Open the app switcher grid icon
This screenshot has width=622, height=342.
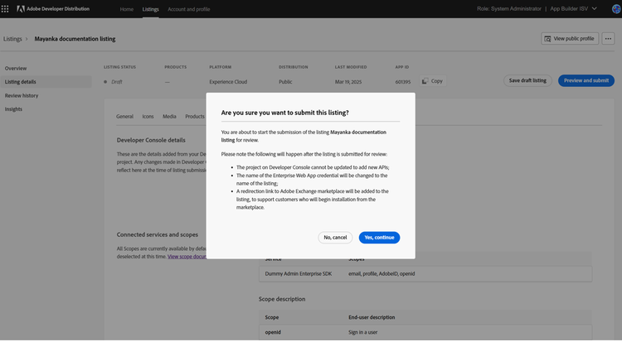(5, 9)
